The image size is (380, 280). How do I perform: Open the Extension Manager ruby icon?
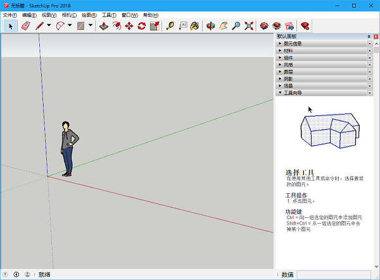(305, 26)
